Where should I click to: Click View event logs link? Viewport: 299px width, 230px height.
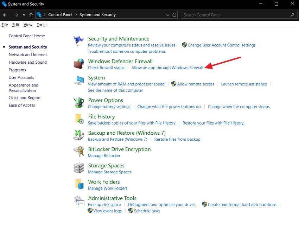click(x=107, y=211)
